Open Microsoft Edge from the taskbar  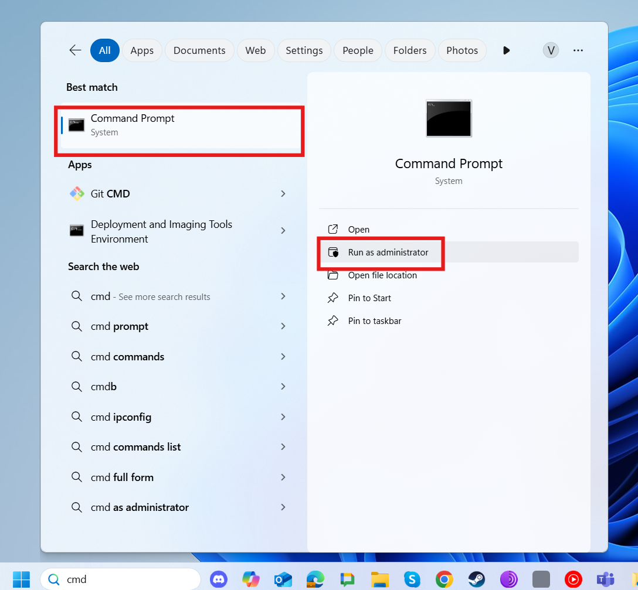point(315,579)
